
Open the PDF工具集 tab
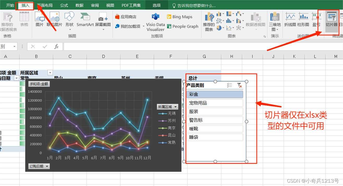click(131, 5)
